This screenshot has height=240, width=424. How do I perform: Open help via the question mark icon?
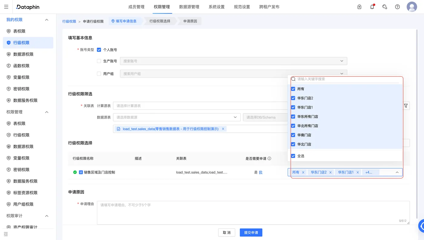tap(397, 7)
